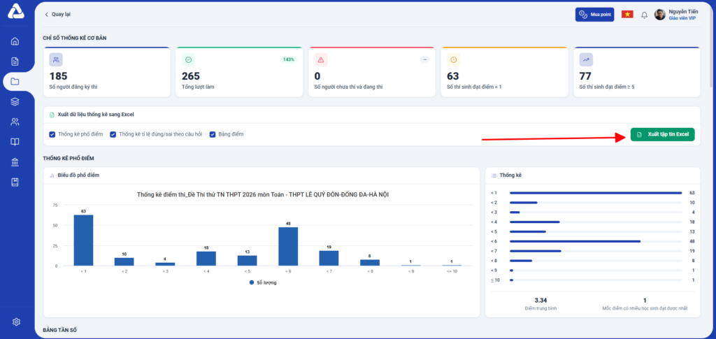Click the tallest bar labeled 63
The height and width of the screenshot is (339, 716).
(84, 240)
